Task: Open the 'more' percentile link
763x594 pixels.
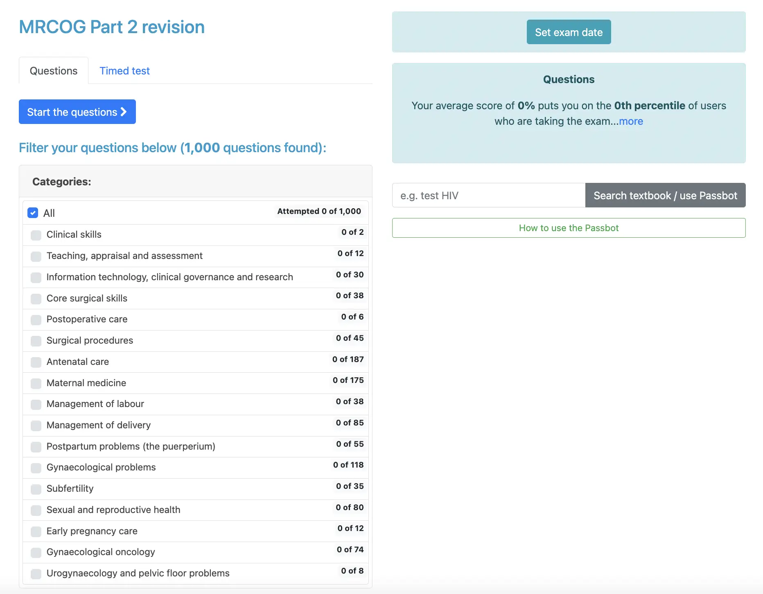Action: click(631, 121)
